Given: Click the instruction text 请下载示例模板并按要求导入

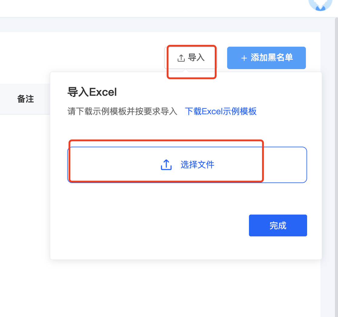Looking at the screenshot, I should pyautogui.click(x=122, y=112).
